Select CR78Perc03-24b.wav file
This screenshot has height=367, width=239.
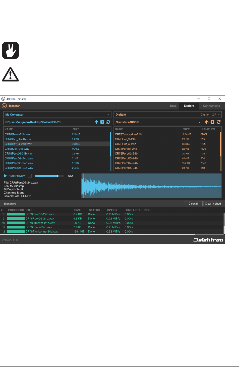click(x=56, y=163)
